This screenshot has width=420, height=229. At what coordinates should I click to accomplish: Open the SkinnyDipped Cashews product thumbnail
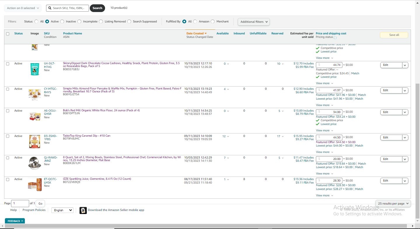coord(35,69)
